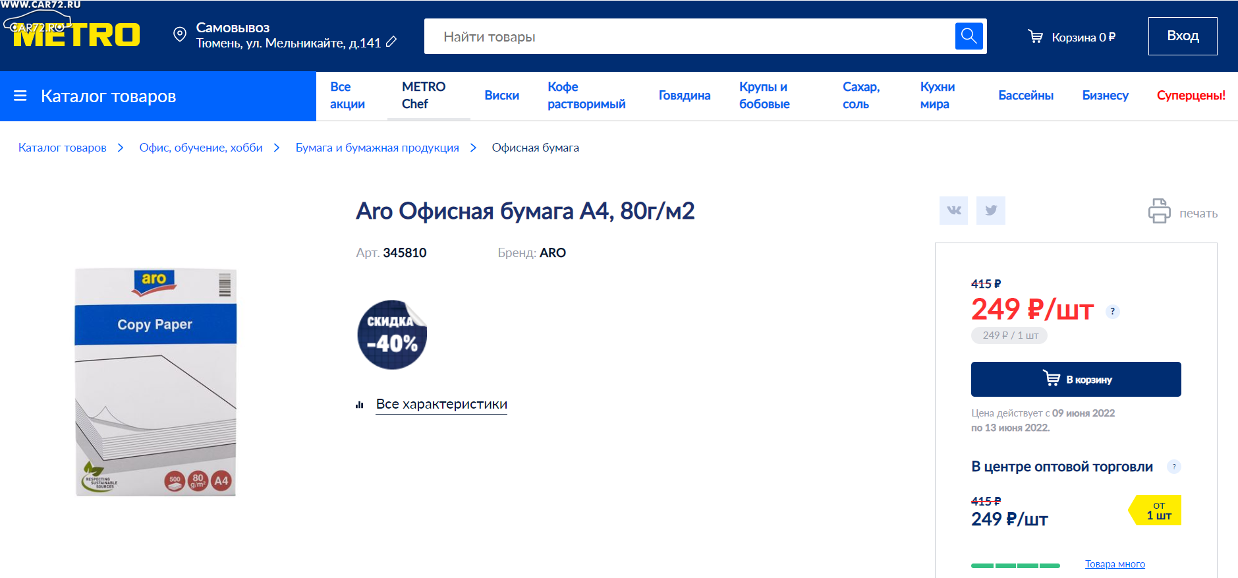This screenshot has height=578, width=1238.
Task: Click the Вход login button
Action: pos(1183,36)
